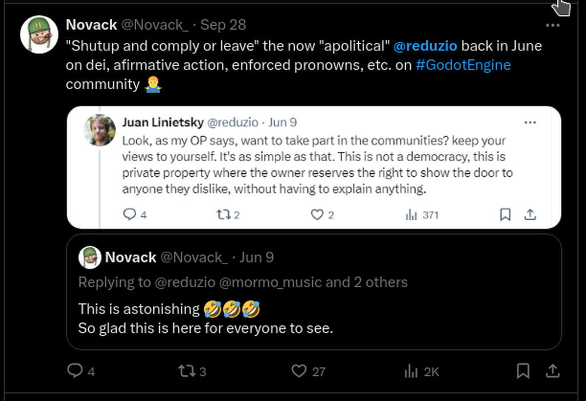Repost Juan Linietsky's embedded tweet
Screen dimensions: 586x401
223,215
